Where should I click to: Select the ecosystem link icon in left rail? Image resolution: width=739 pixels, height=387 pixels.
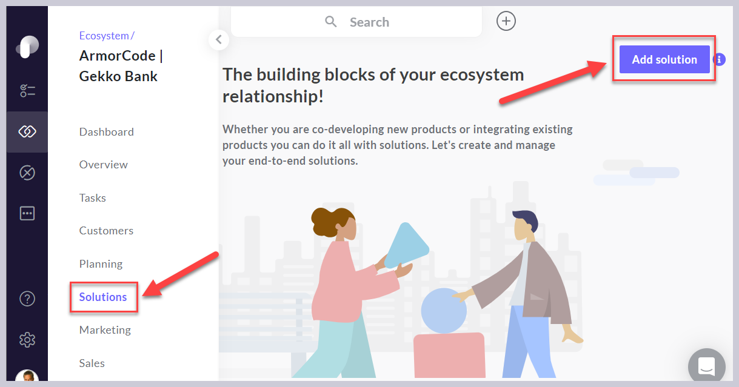tap(27, 131)
